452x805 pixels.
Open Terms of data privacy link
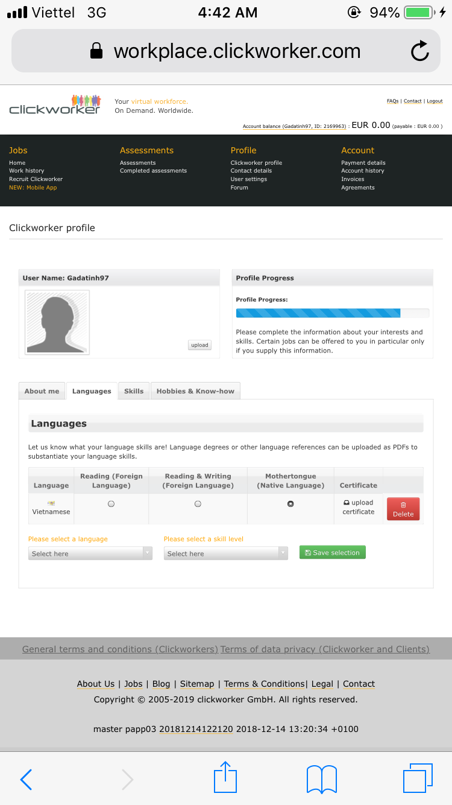(325, 649)
